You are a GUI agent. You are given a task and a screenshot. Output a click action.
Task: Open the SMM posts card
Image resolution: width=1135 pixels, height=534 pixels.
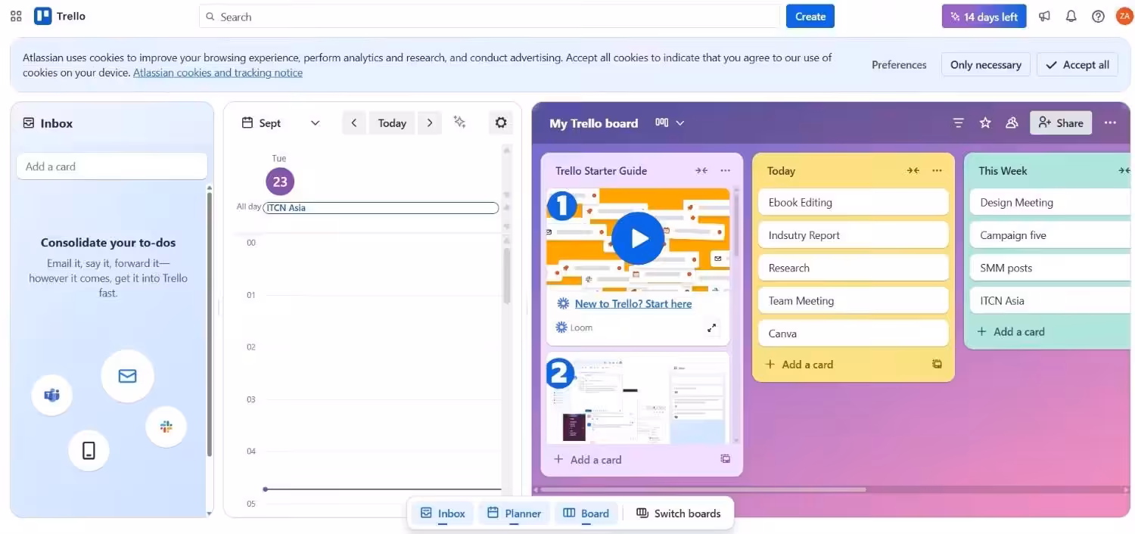[x=1052, y=268]
